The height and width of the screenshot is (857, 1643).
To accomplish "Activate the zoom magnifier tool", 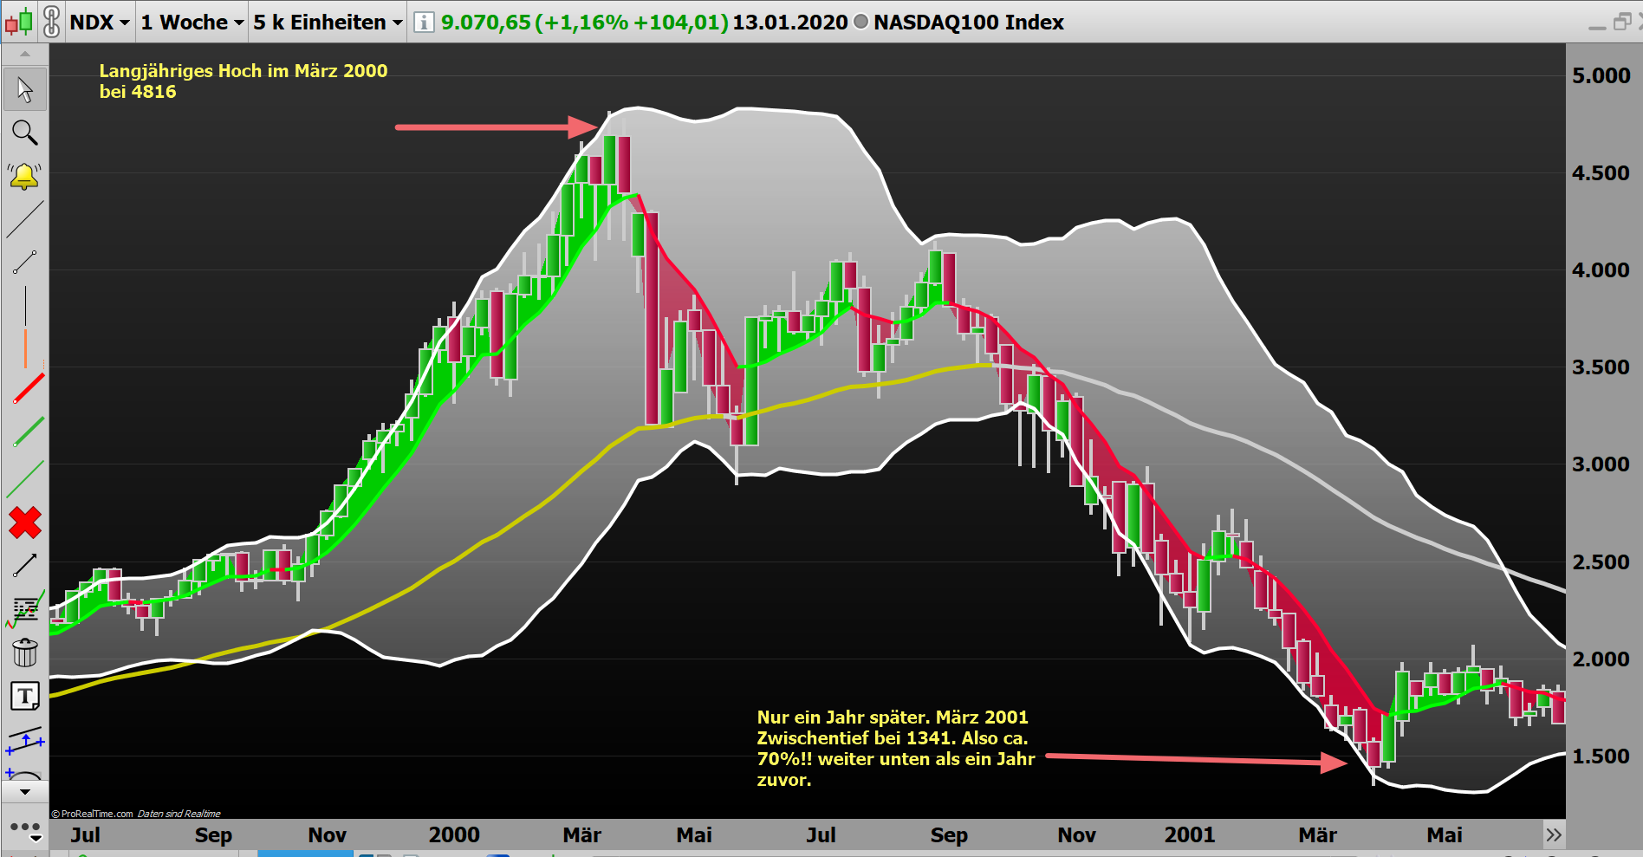I will click(25, 133).
